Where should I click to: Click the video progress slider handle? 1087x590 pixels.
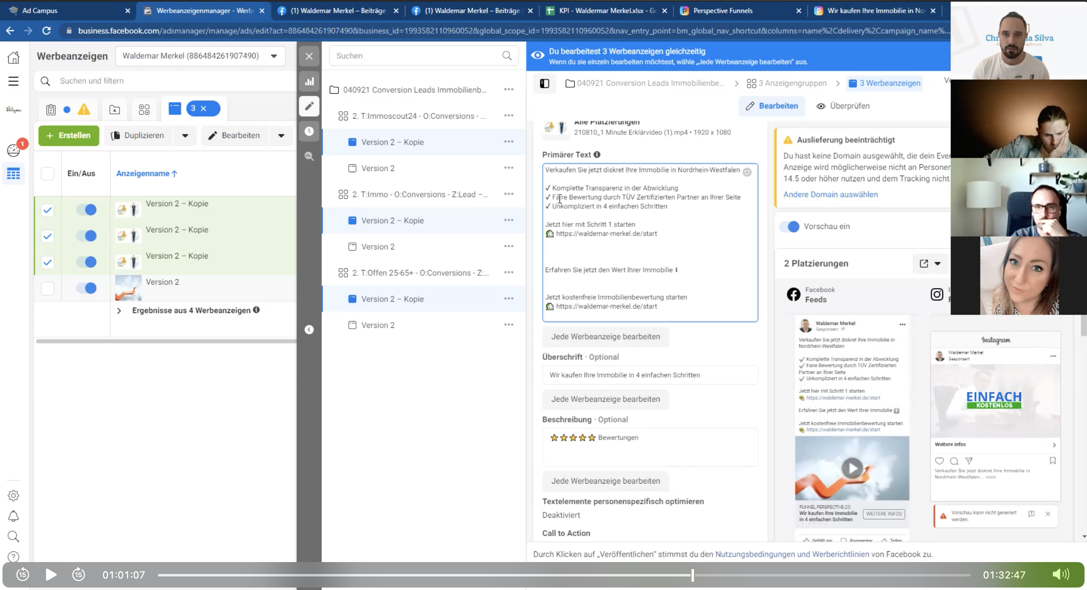[x=692, y=575]
